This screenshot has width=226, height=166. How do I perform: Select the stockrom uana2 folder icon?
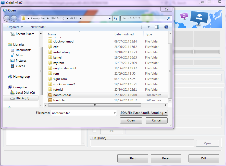tap(50, 84)
